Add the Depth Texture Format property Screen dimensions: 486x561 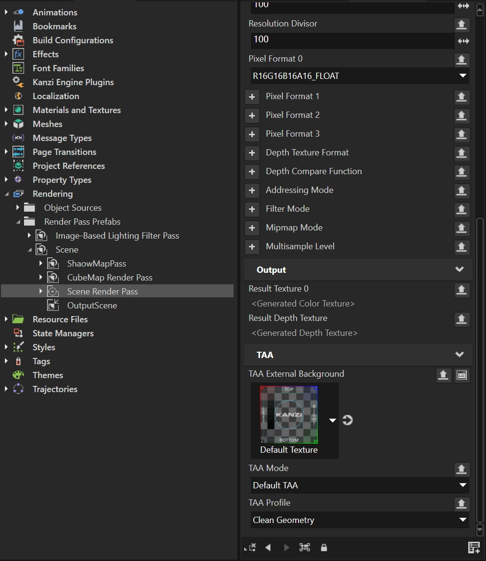[252, 153]
